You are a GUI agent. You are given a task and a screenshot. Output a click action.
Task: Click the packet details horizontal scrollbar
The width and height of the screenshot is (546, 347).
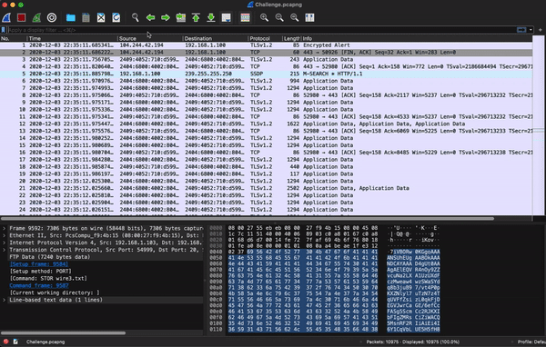[63, 332]
